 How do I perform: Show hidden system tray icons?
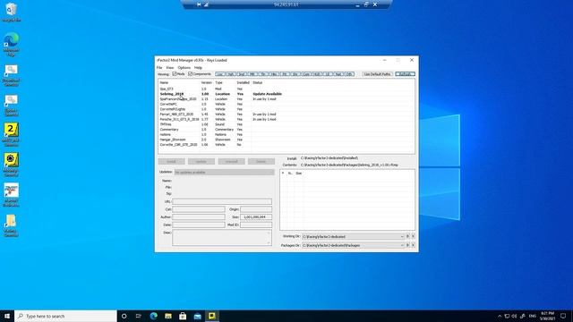(500, 316)
